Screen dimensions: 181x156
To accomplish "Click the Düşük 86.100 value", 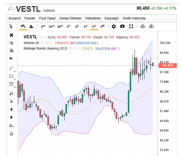I will click(109, 37).
